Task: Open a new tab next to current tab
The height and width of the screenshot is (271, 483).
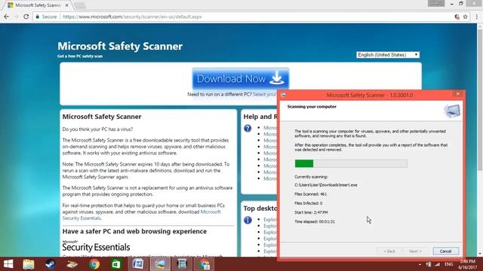Action: (x=80, y=5)
